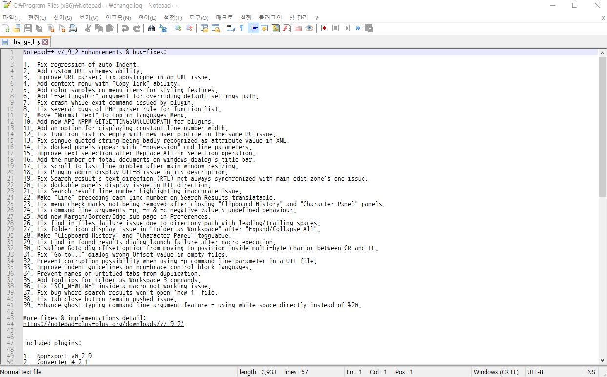Click the Save All toolbar icon
Screen dimensions: 607x377
coord(39,28)
